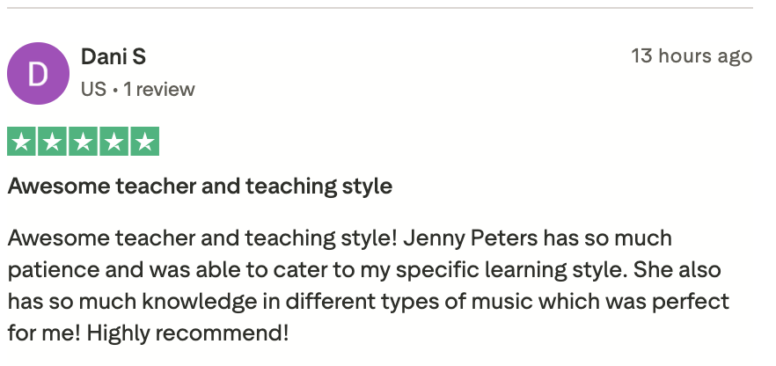Click the second green rating star

[53, 142]
